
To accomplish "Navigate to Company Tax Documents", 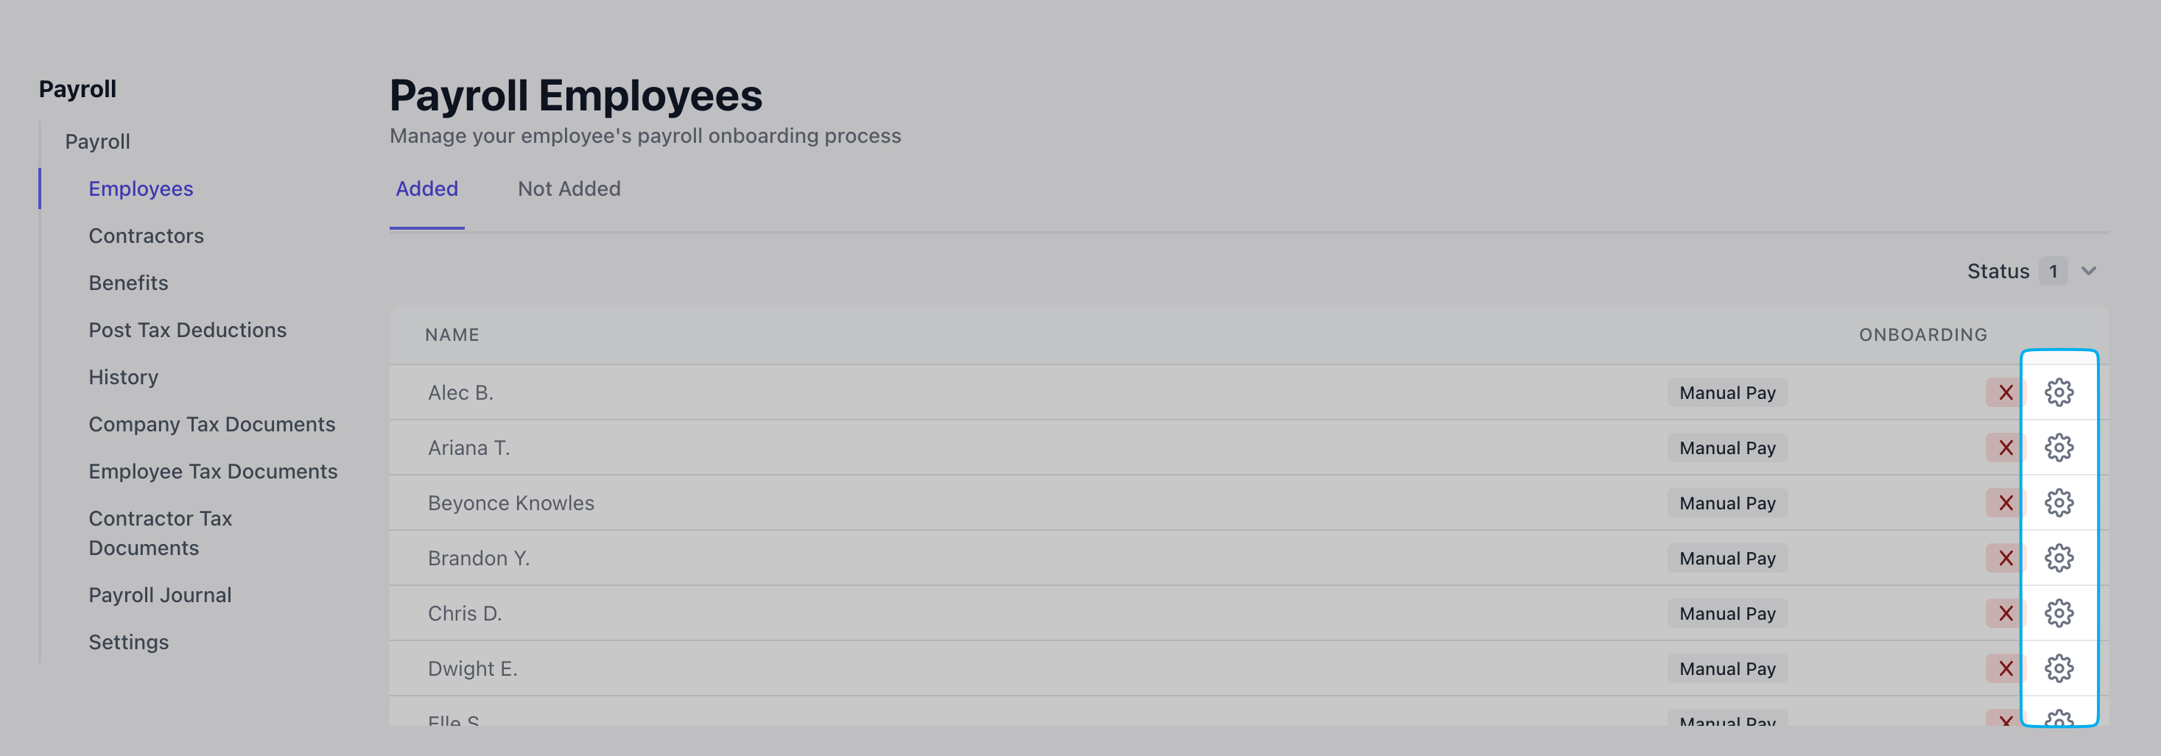I will (211, 425).
